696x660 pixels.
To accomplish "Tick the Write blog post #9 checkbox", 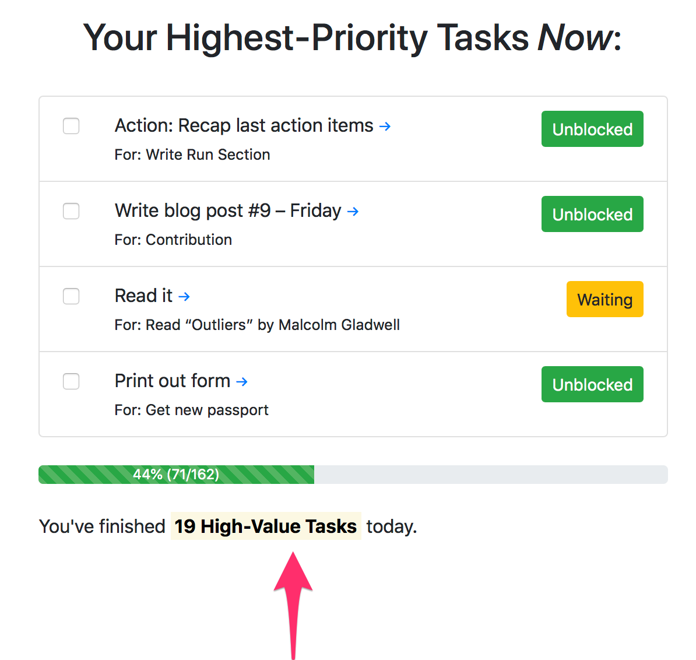I will pyautogui.click(x=71, y=211).
